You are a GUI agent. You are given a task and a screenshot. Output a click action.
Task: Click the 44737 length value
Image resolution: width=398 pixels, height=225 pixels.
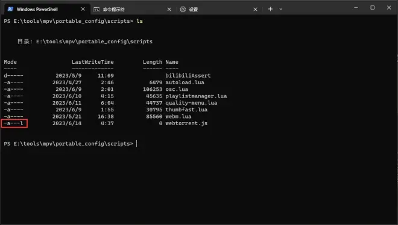pyautogui.click(x=154, y=103)
